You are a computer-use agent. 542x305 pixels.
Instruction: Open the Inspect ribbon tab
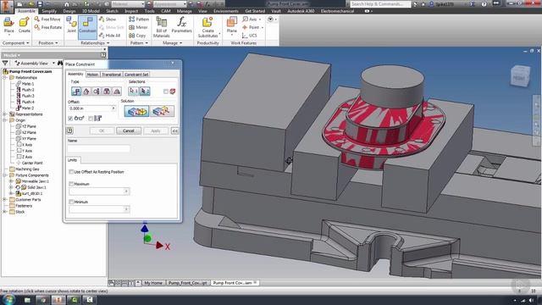(x=131, y=11)
